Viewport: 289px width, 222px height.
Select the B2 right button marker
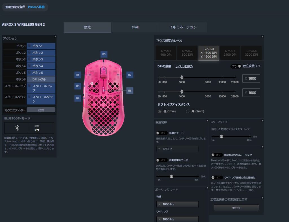click(x=130, y=75)
